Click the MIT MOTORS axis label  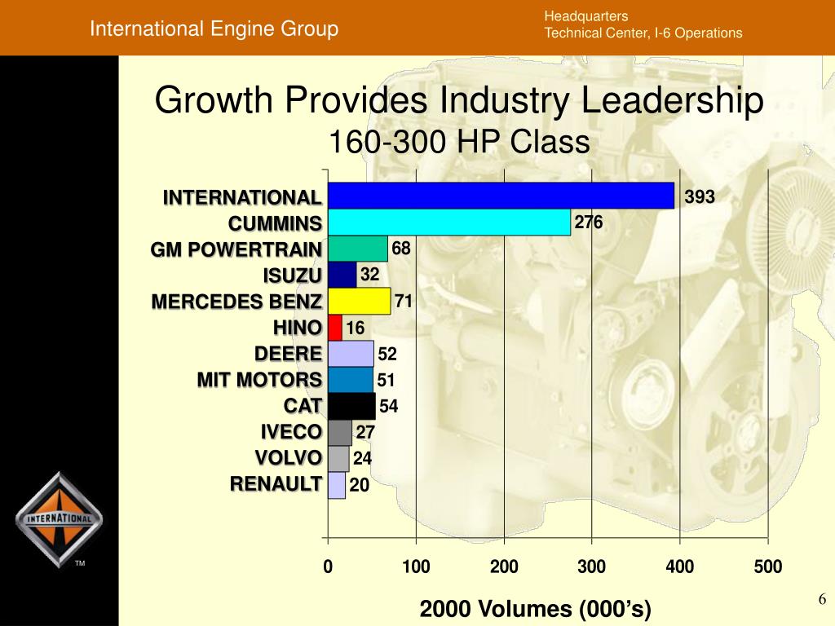click(259, 380)
